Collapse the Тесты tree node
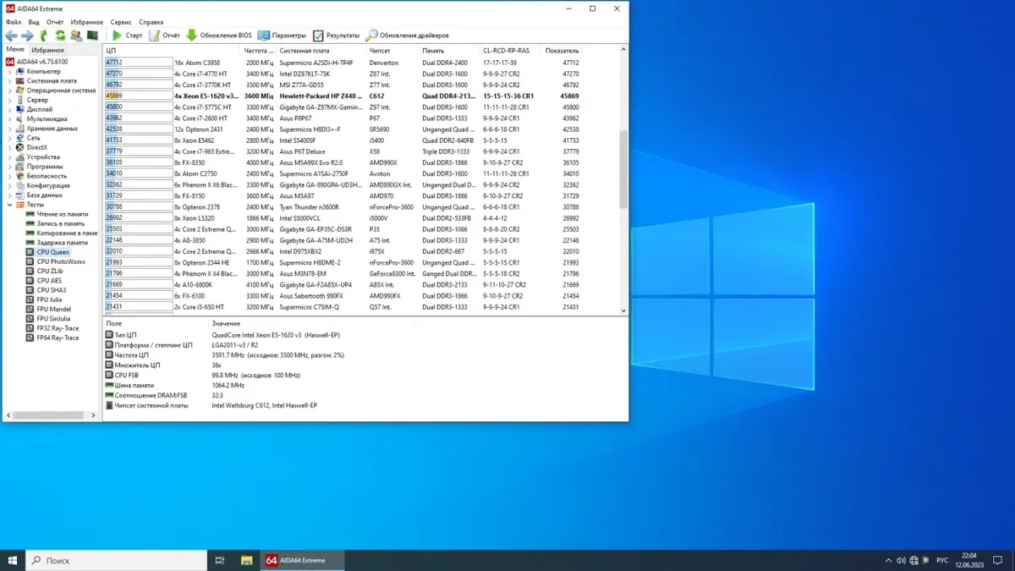1015x571 pixels. click(x=10, y=205)
